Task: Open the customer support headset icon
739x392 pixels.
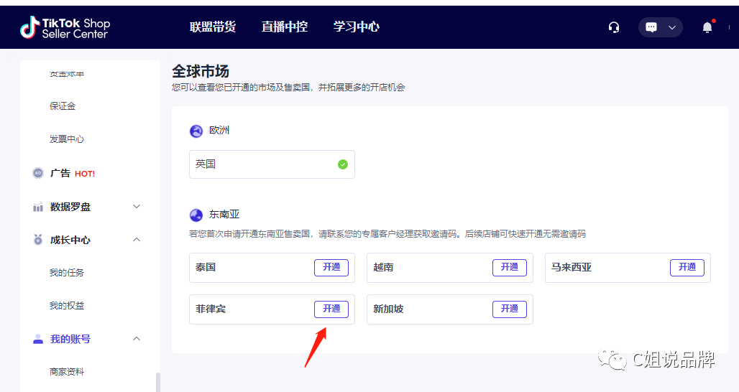Action: 614,27
